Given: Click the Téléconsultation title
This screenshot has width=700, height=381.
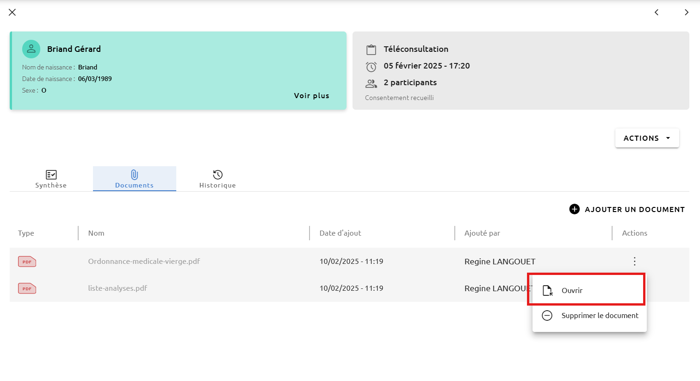Looking at the screenshot, I should click(x=416, y=49).
